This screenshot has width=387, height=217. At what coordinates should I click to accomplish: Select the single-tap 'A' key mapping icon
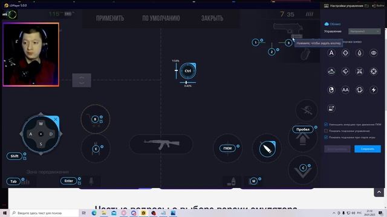(331, 53)
